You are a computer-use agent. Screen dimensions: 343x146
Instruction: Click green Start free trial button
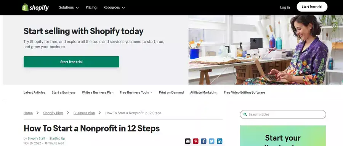point(71,62)
